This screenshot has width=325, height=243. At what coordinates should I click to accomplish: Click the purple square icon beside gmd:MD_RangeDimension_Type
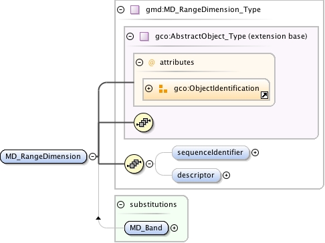point(135,10)
